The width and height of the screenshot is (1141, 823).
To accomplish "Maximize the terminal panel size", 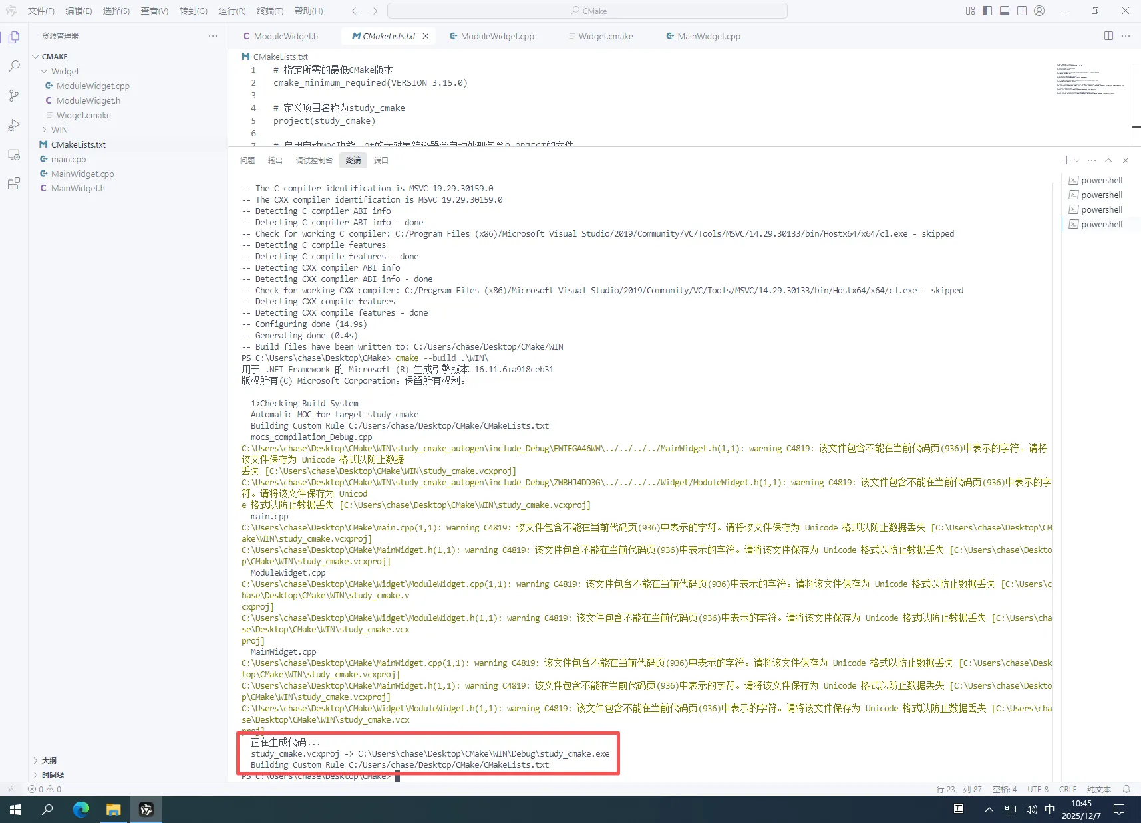I will click(1108, 160).
